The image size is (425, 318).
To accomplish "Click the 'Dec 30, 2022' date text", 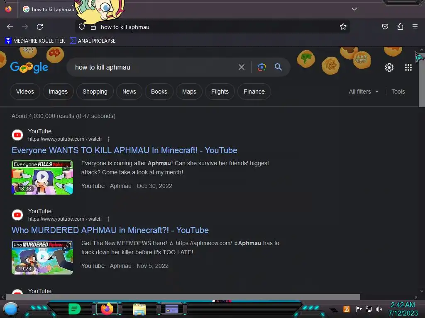I will [154, 186].
